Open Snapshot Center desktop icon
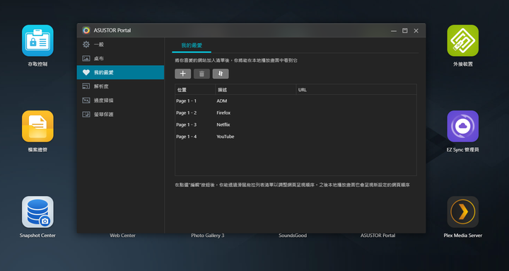The image size is (509, 271). point(37,212)
